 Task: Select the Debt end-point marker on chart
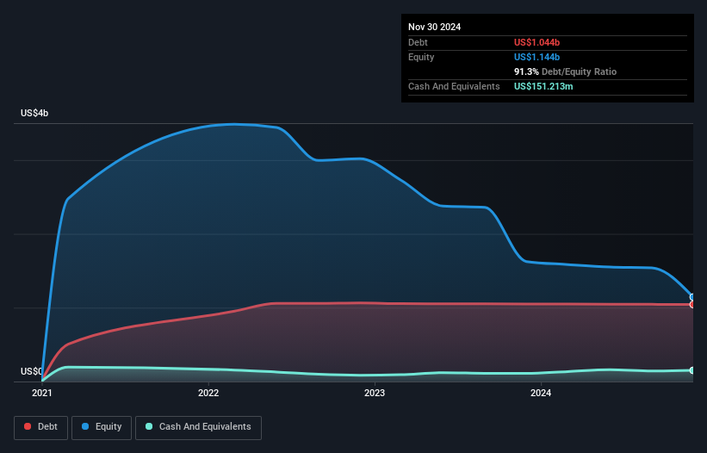point(692,305)
